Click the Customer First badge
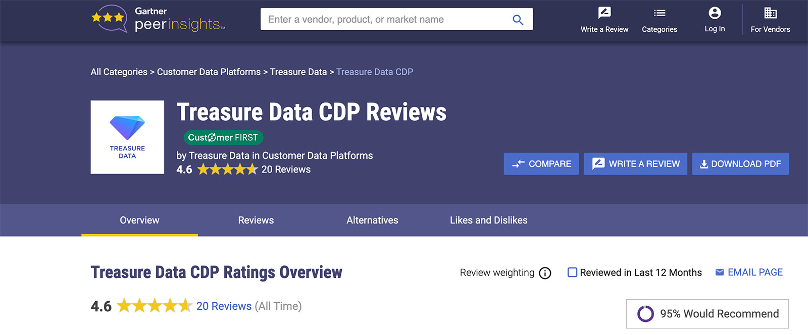 click(x=223, y=137)
